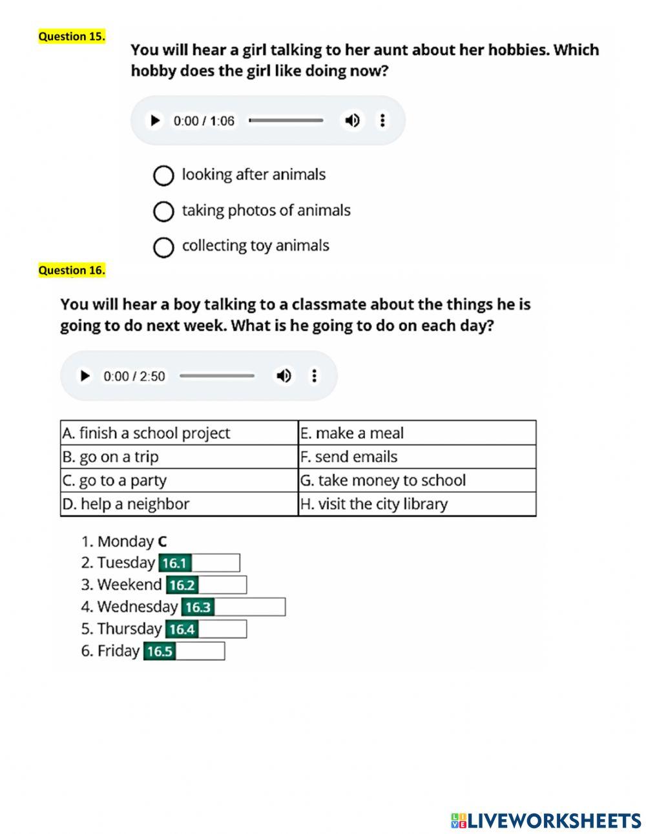Open Question 15 audio options menu
Screen dimensions: 646x834
click(382, 120)
